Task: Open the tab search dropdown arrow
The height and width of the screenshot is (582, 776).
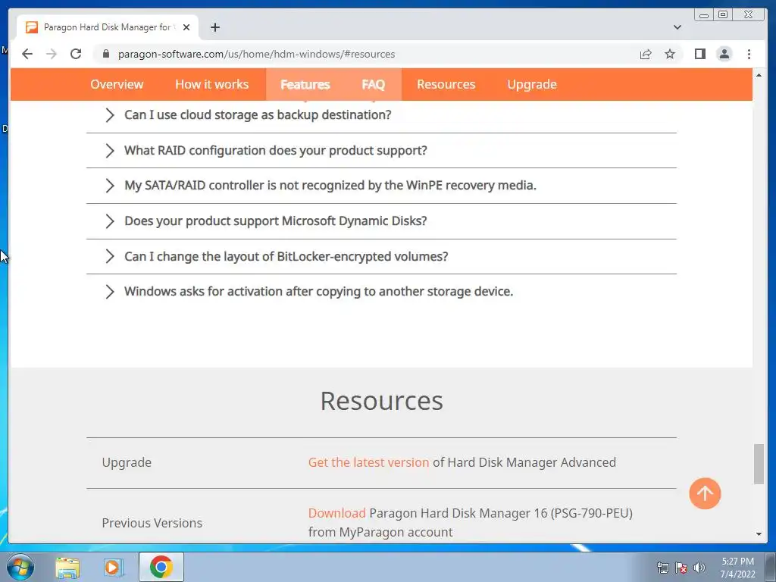Action: [677, 27]
